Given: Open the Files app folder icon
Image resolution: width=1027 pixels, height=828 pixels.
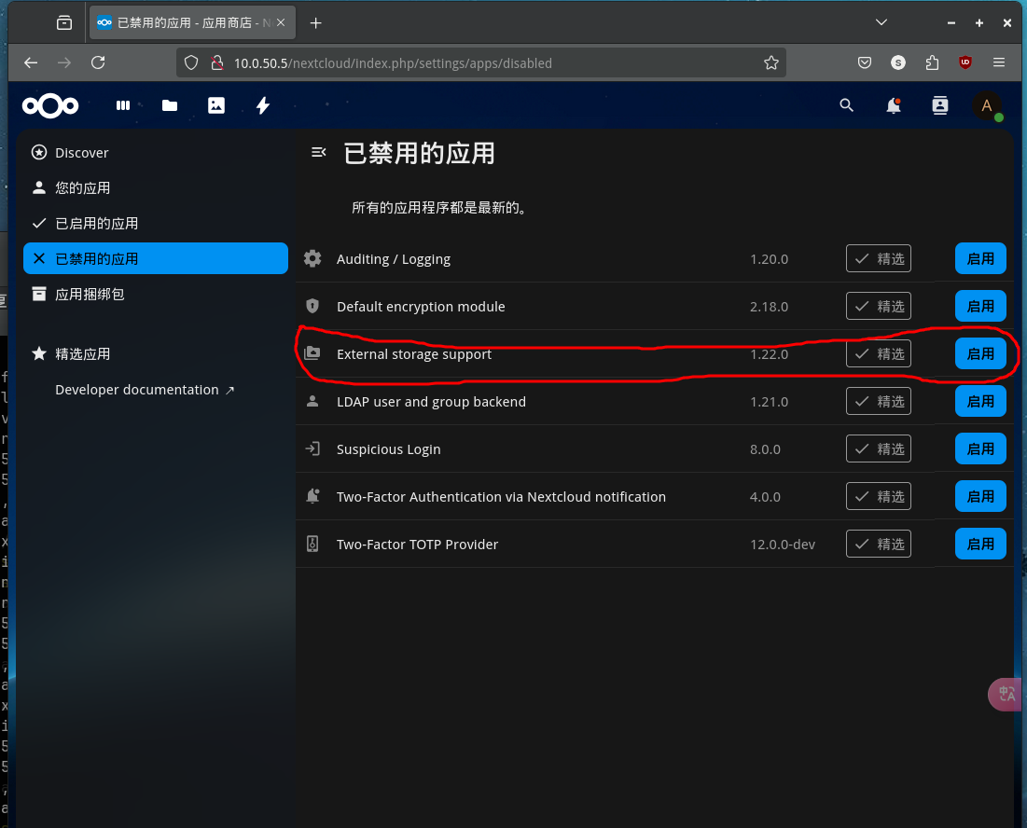Looking at the screenshot, I should click(x=170, y=105).
